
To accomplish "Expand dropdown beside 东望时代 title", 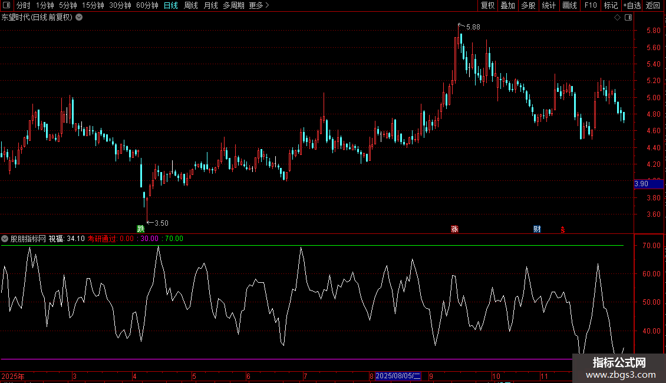I will pyautogui.click(x=79, y=18).
